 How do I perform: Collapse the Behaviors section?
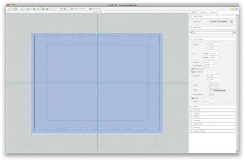(x=213, y=27)
